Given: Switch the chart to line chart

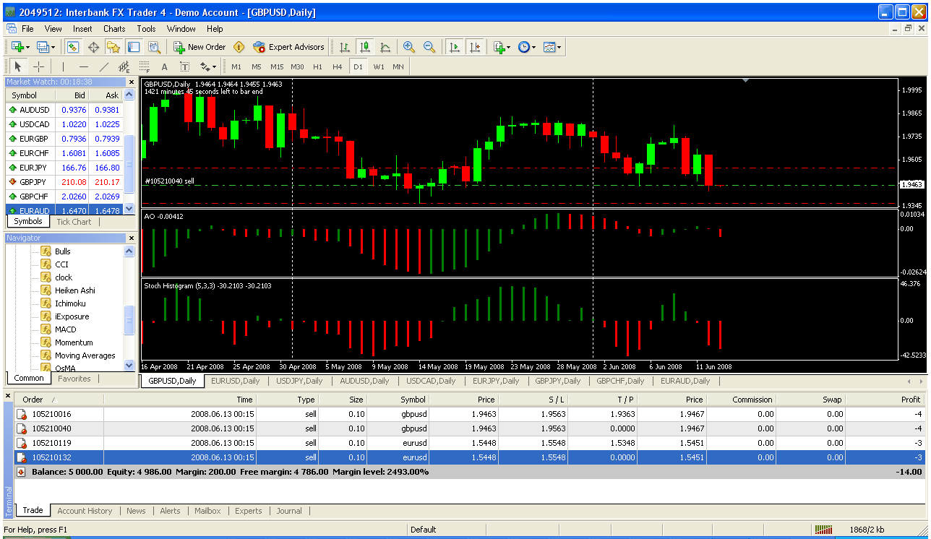Looking at the screenshot, I should (385, 47).
